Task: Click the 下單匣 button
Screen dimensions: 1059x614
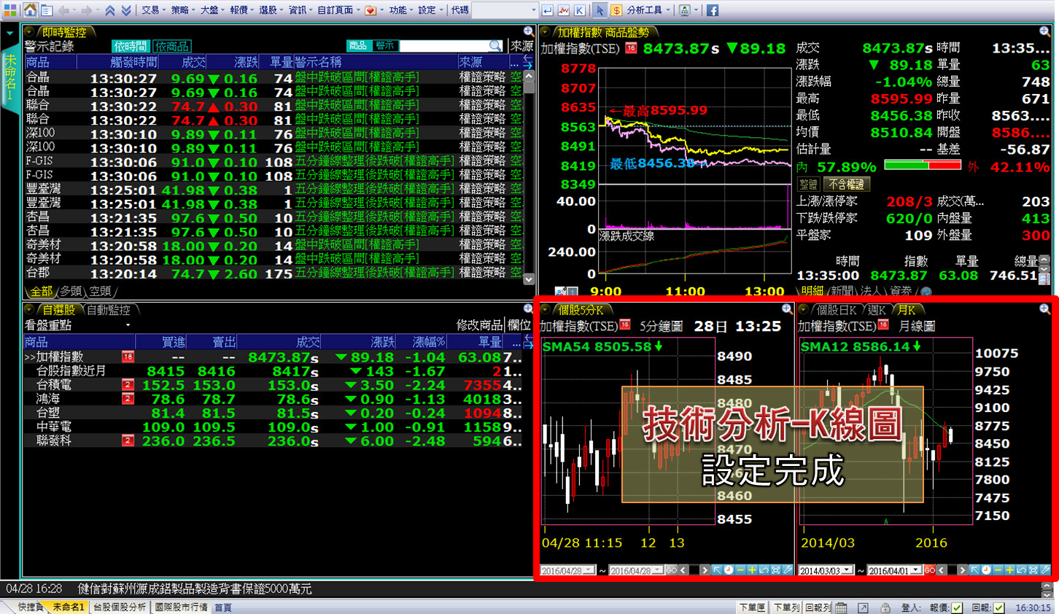Action: (752, 607)
